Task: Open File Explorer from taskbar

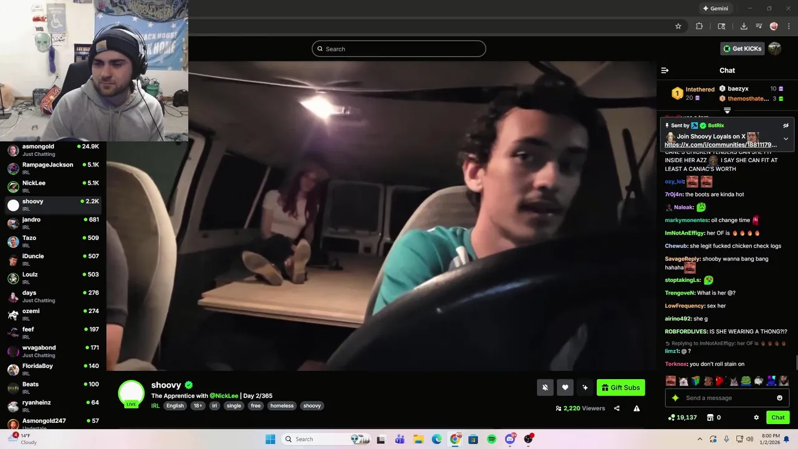Action: pos(418,439)
